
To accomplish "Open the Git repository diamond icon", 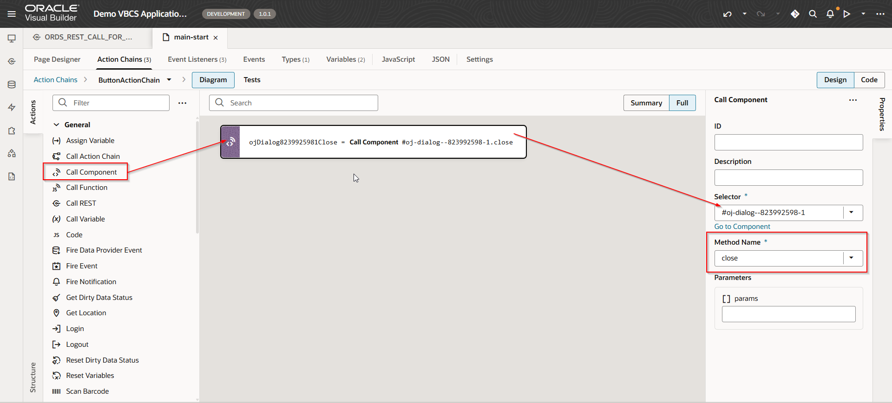I will point(795,14).
